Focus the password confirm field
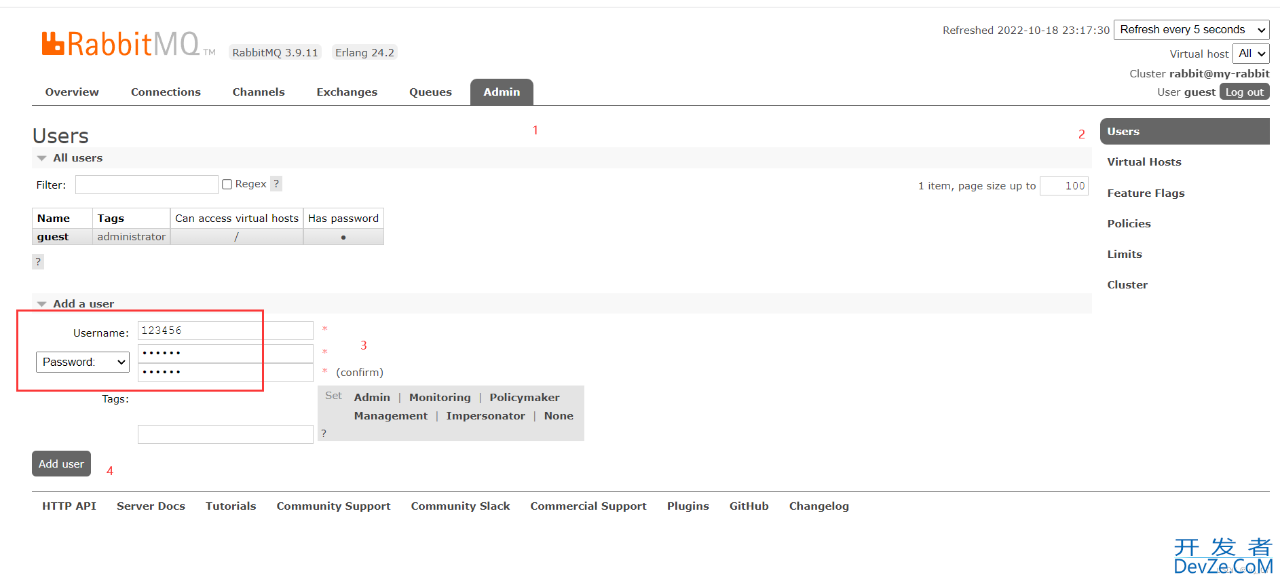 tap(225, 372)
